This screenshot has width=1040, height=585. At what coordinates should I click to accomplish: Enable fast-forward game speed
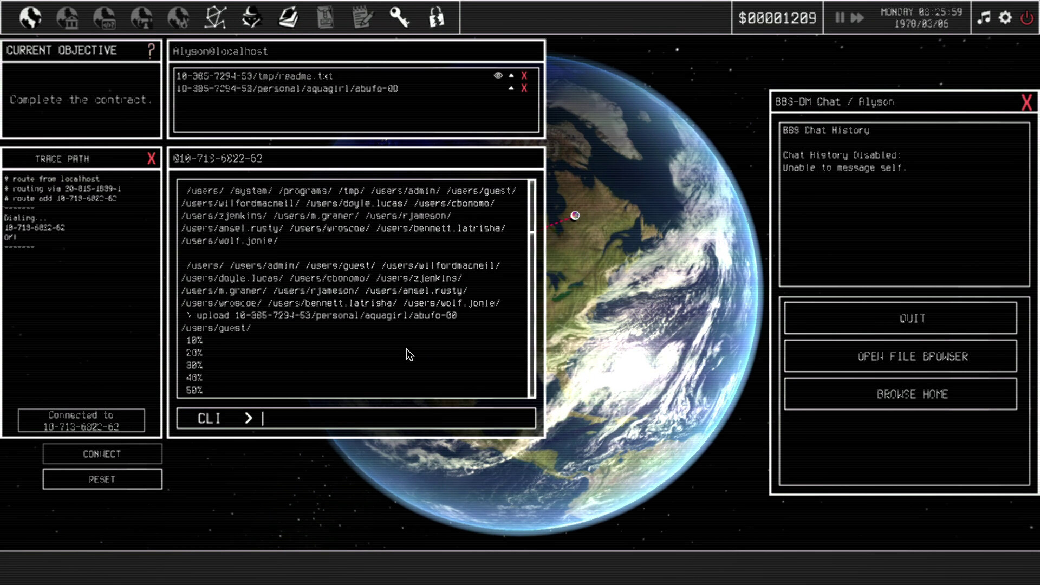pyautogui.click(x=857, y=17)
